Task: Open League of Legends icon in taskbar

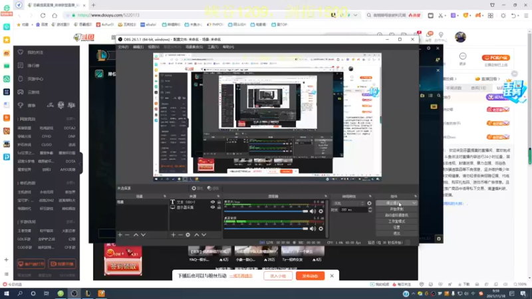Action: 88,294
